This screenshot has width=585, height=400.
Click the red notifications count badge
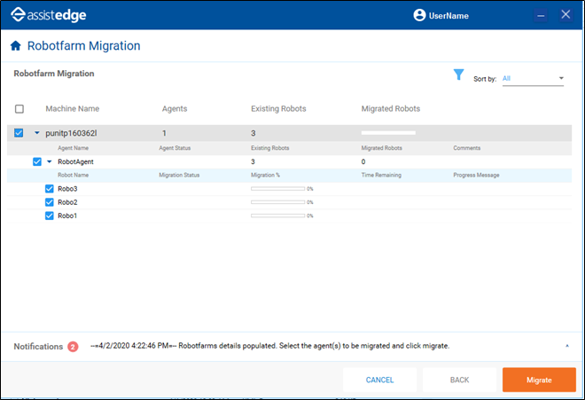73,346
